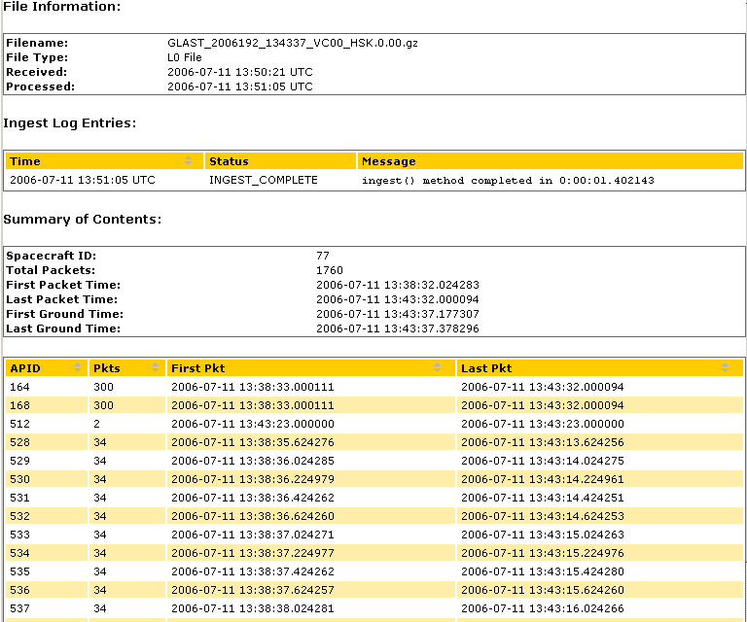Click First Pkt 13:43:23.000000 for APID 512

253,424
